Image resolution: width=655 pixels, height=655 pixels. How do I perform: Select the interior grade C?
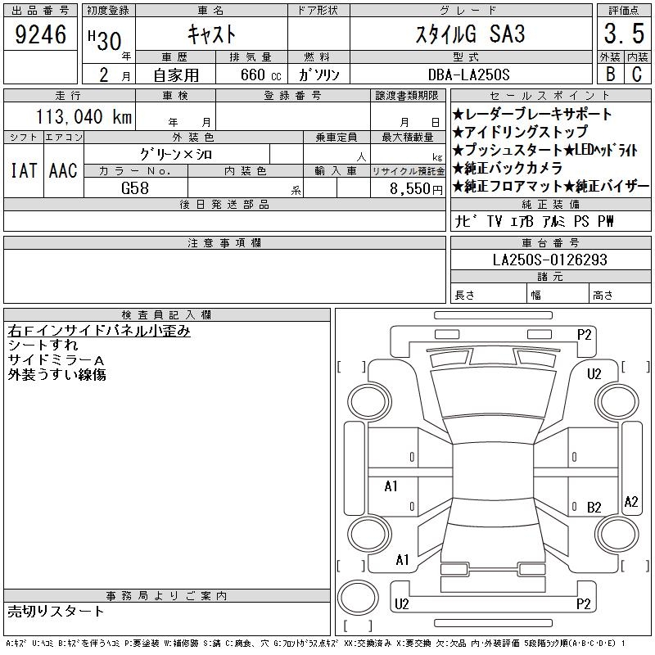pyautogui.click(x=637, y=74)
